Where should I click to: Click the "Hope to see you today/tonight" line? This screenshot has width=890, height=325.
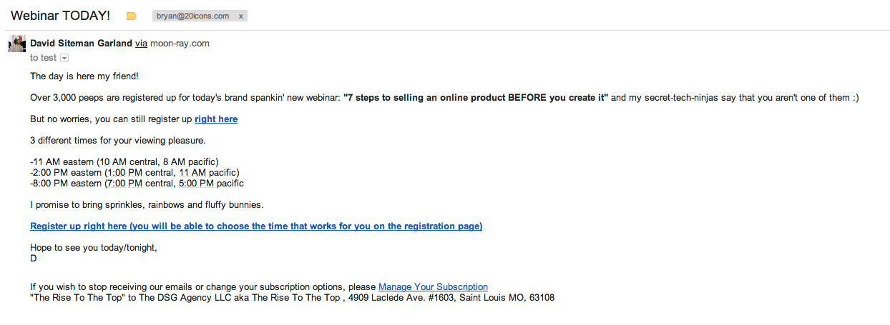coord(93,248)
